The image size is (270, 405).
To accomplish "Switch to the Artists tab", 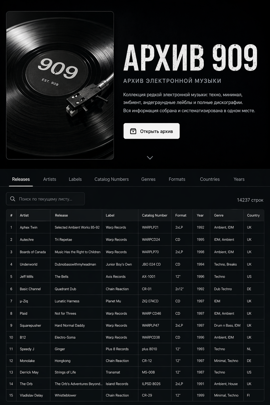I will coord(50,179).
